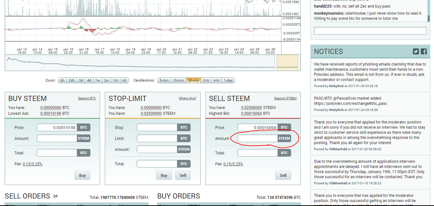
Task: Open the What's this? stop-limit help link
Action: point(188,98)
